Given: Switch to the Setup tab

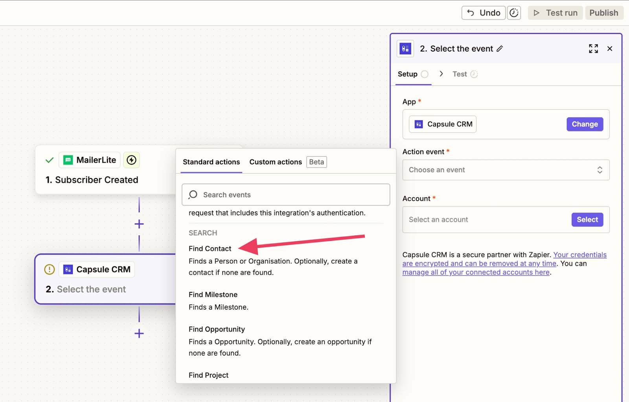Looking at the screenshot, I should (x=413, y=74).
